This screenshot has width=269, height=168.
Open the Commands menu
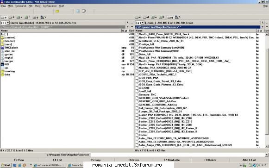pyautogui.click(x=21, y=6)
